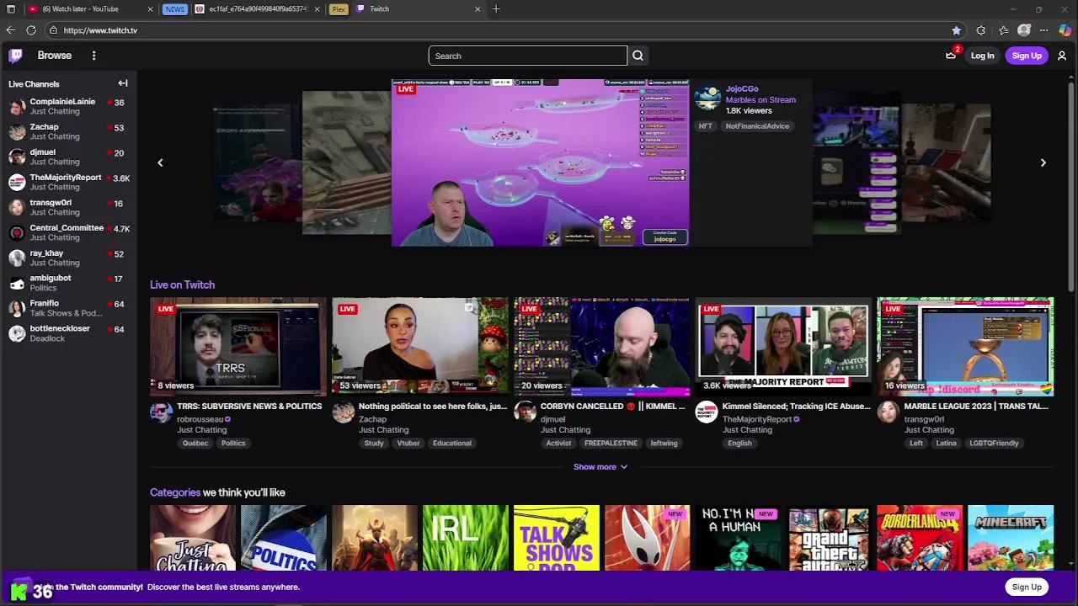Click the search magnifier button
Viewport: 1078px width, 606px height.
click(638, 56)
